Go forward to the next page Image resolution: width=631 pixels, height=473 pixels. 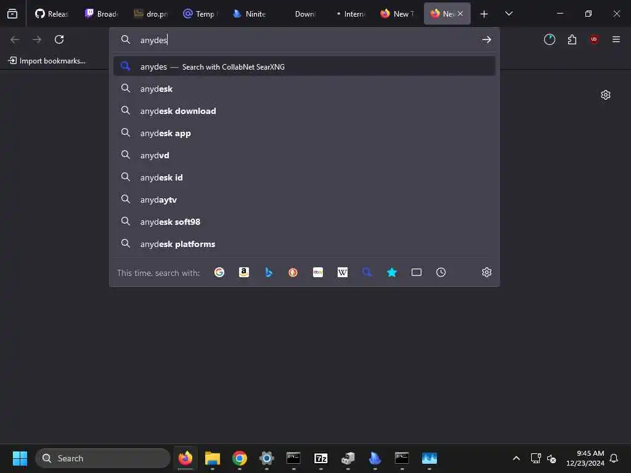(37, 39)
